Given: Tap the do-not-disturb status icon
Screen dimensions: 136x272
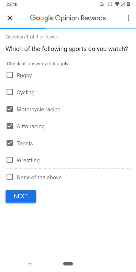Looking at the screenshot, I should coord(110,4).
